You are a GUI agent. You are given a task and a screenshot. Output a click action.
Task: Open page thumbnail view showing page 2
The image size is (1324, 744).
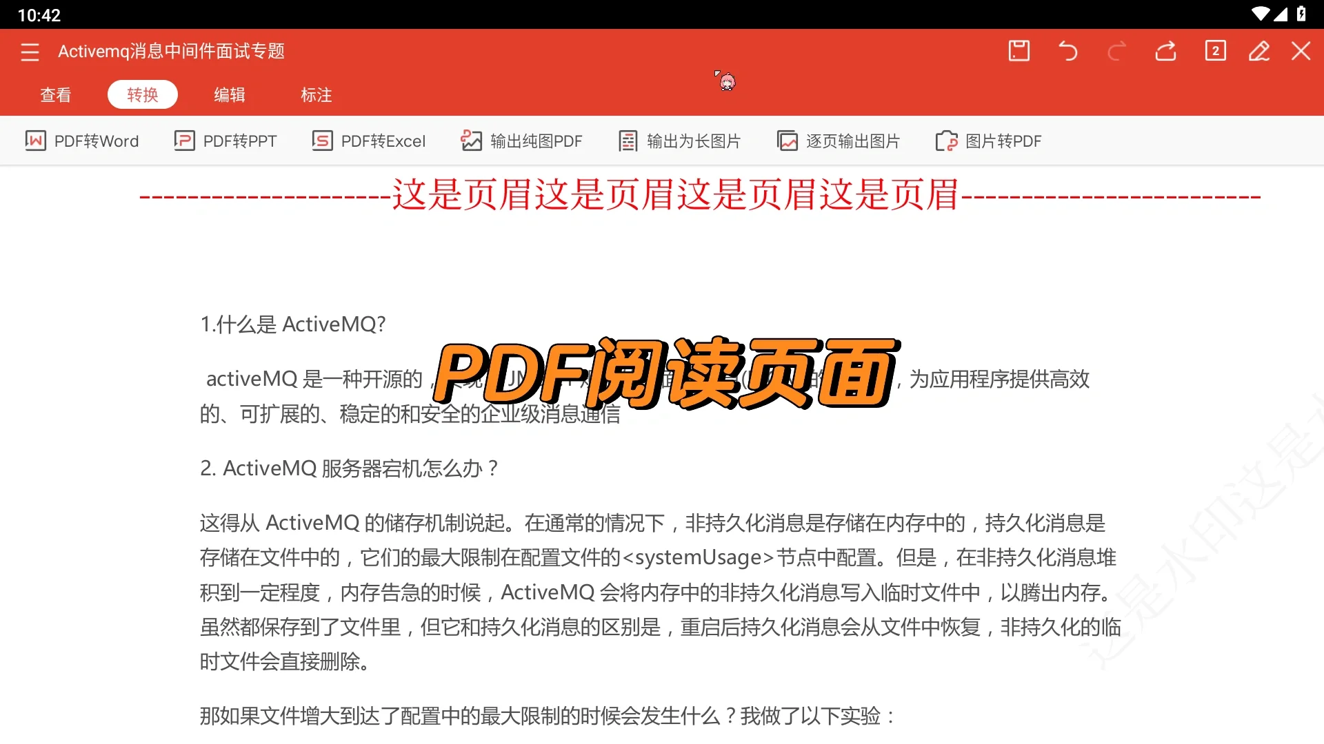(x=1215, y=51)
